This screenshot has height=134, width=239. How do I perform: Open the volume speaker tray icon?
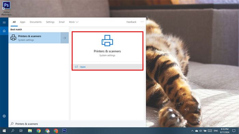coord(201,131)
